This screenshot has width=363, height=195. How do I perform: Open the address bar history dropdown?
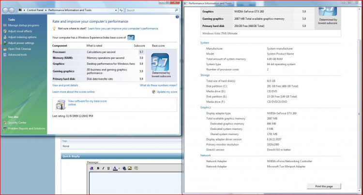click(116, 10)
